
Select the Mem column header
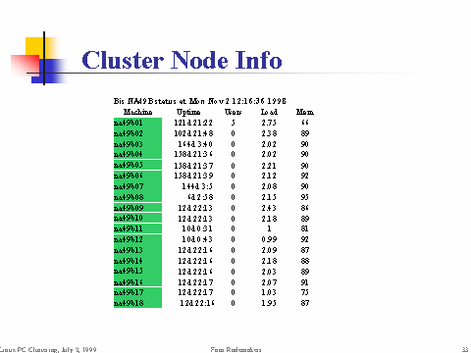coord(305,112)
